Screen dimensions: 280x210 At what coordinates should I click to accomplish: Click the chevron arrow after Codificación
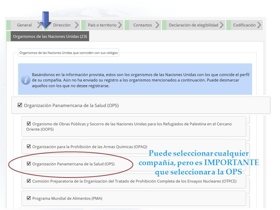[259, 25]
